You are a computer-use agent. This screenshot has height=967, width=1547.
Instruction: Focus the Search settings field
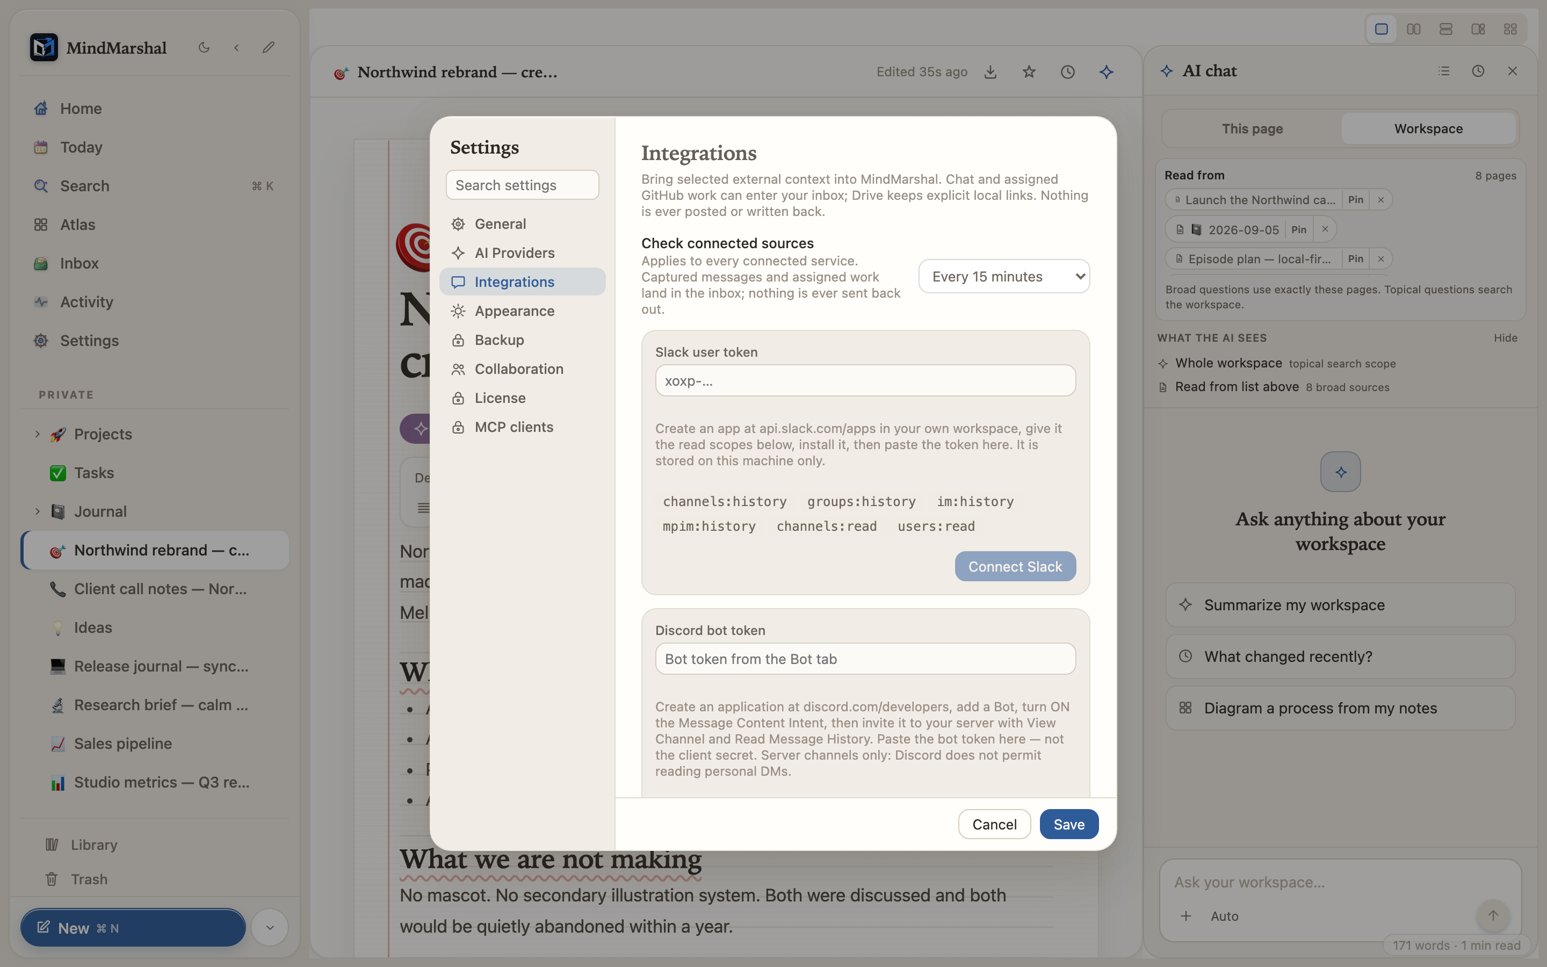522,185
